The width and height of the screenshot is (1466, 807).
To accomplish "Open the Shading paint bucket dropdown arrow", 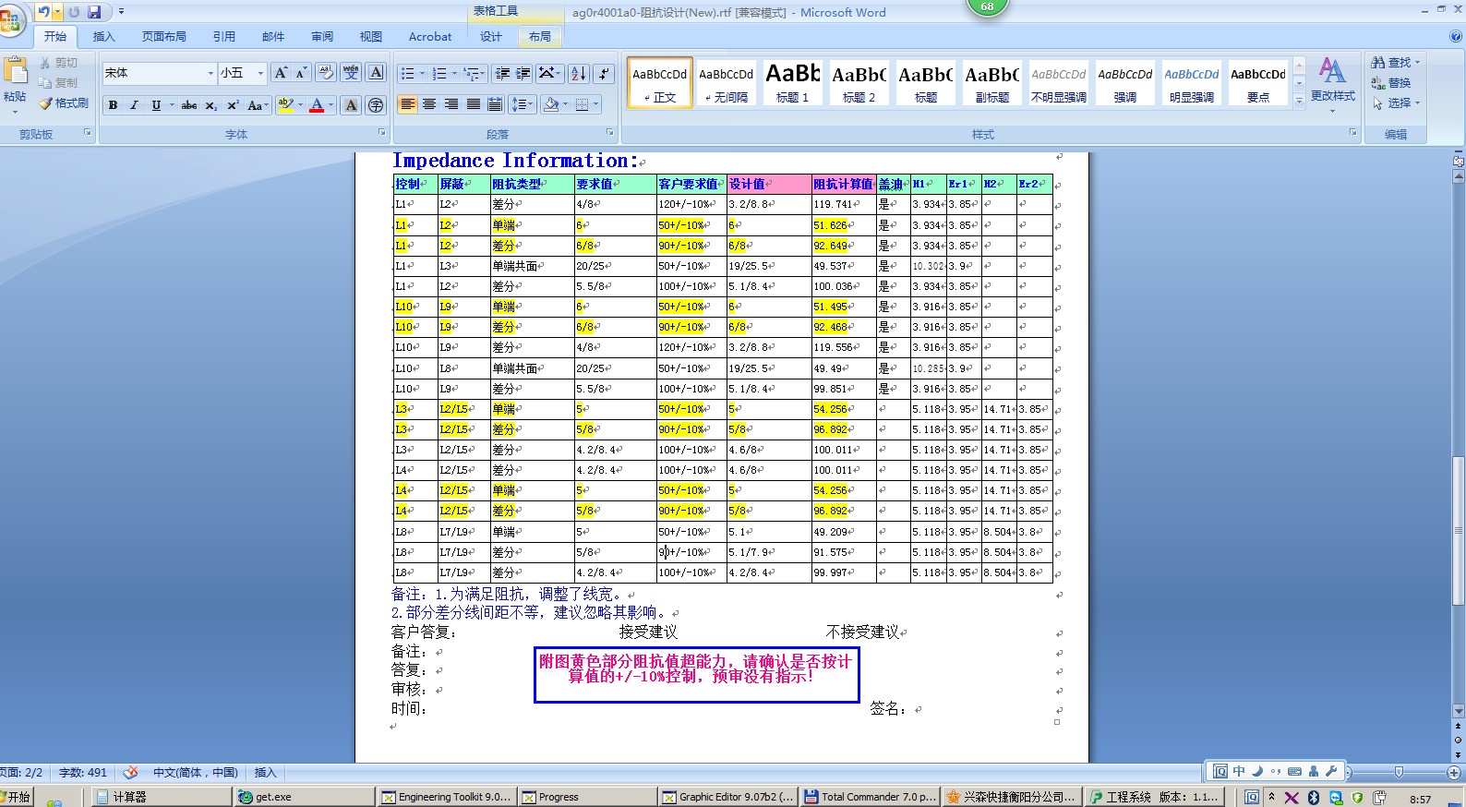I will (x=566, y=104).
